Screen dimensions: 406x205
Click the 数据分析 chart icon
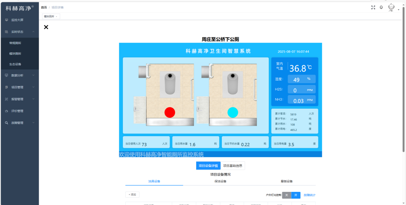click(x=6, y=75)
